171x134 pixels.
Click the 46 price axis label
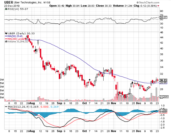click(x=162, y=33)
